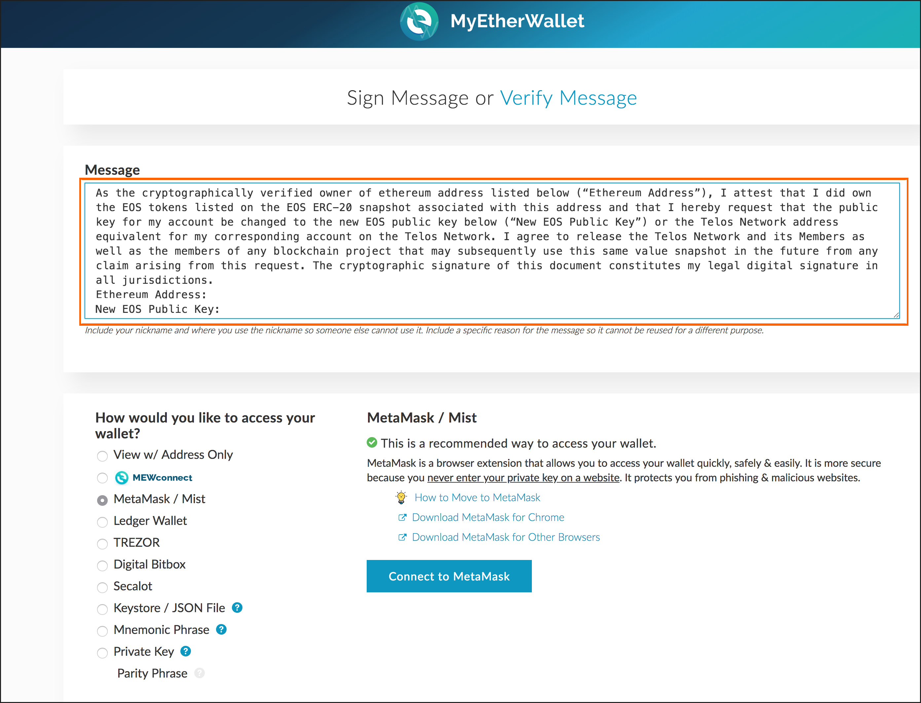Select the MetaMask / Mist radio button
Image resolution: width=921 pixels, height=703 pixels.
coord(102,500)
